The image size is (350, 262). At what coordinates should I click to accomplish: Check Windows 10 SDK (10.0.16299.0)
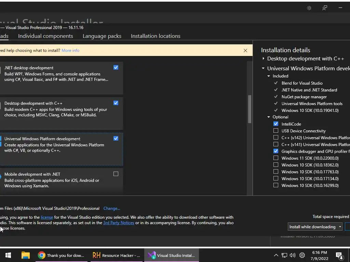pyautogui.click(x=276, y=185)
